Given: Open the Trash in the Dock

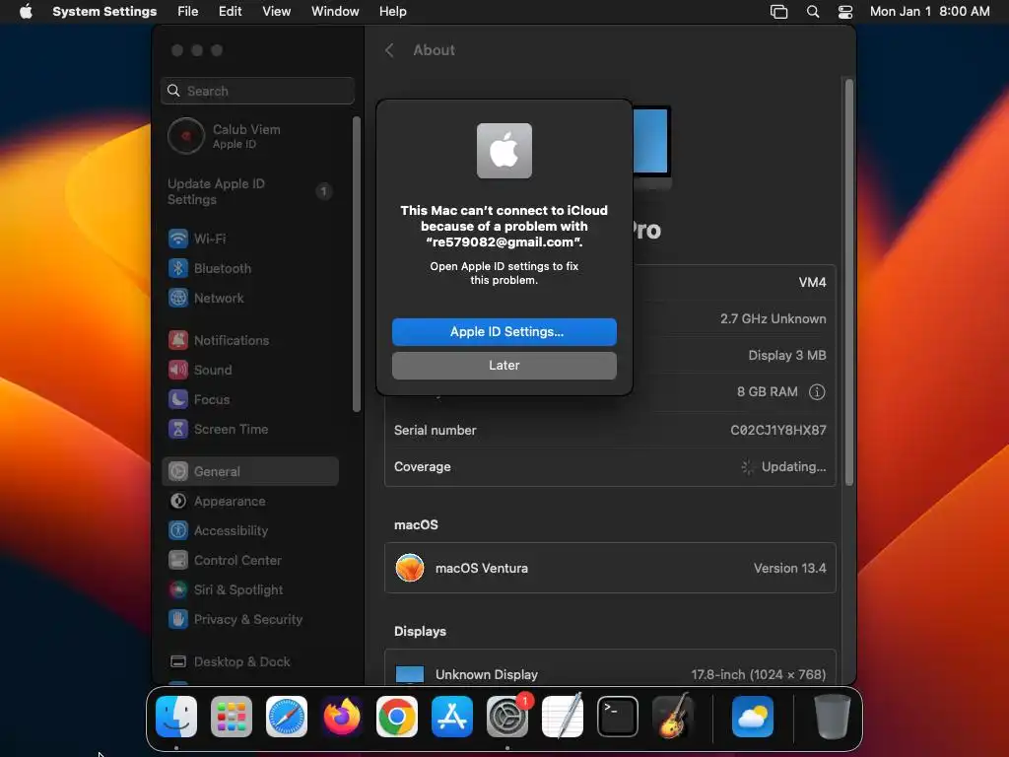Looking at the screenshot, I should click(832, 717).
